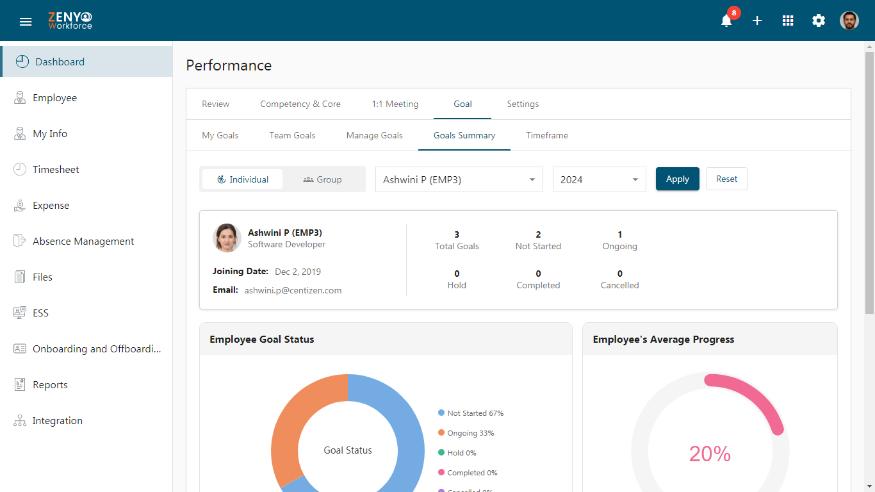Open the user profile avatar menu

click(849, 20)
